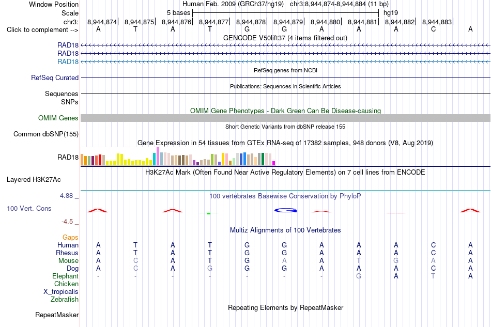Click the Rhesus alignment row label

point(67,253)
